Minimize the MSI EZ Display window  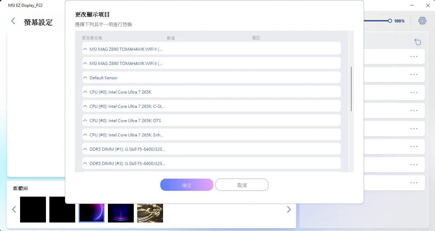[x=412, y=5]
